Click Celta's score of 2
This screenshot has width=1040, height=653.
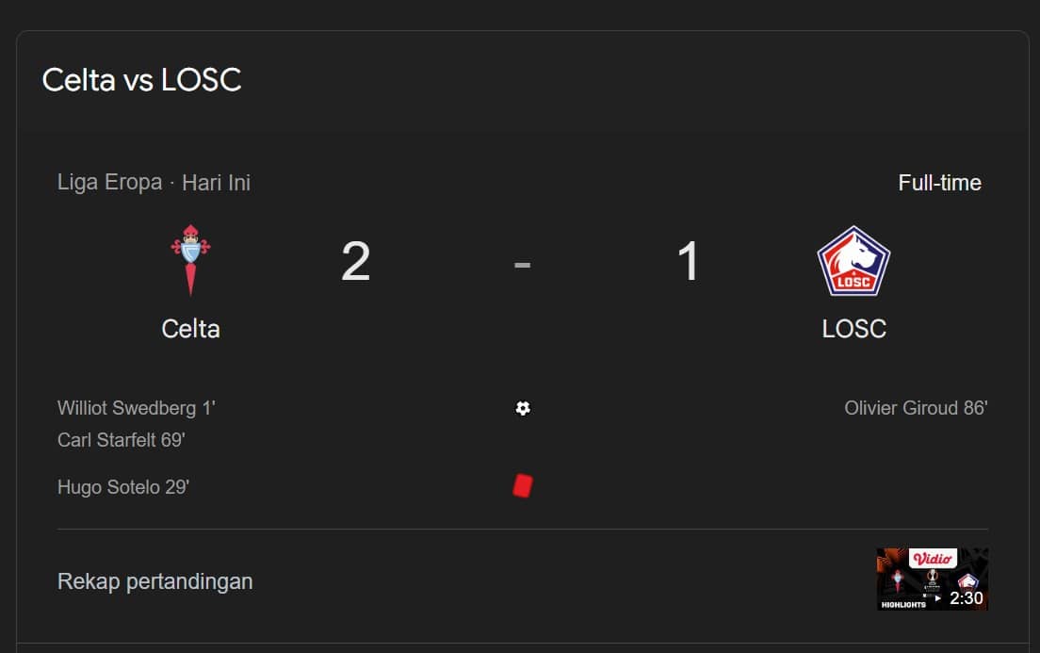[355, 261]
